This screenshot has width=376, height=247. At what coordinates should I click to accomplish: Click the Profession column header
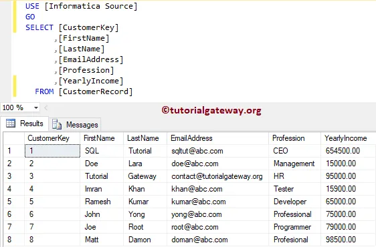[294, 138]
